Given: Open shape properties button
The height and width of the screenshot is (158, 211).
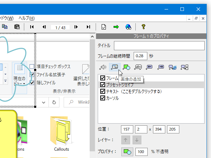Looking at the screenshot, I should pos(127,152).
